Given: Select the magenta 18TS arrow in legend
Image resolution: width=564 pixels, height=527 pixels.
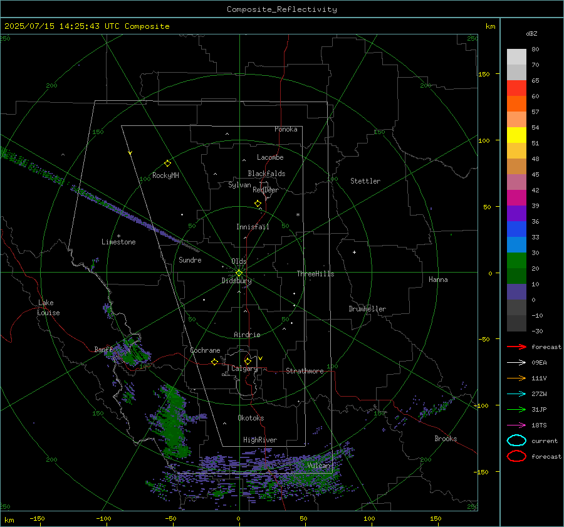Looking at the screenshot, I should pos(516,425).
